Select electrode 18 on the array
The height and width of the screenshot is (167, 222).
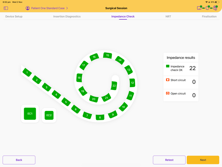coord(79,78)
